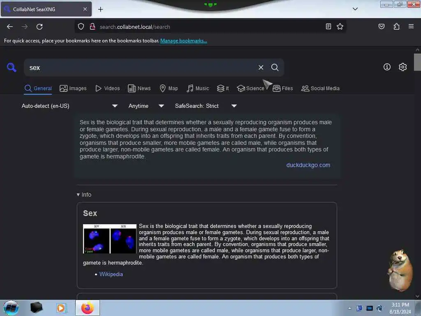Click the X/Y chromosome thumbnail image
421x316 pixels.
coord(110,239)
